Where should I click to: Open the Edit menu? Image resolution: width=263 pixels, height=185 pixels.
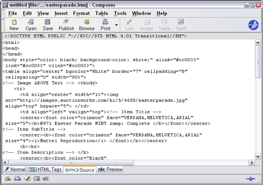[28, 13]
